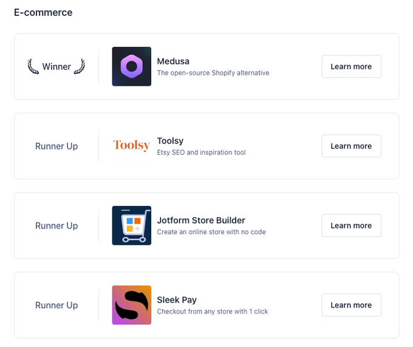Click 'Create an online store with no code'
Screen dimensions: 413x347
(211, 232)
